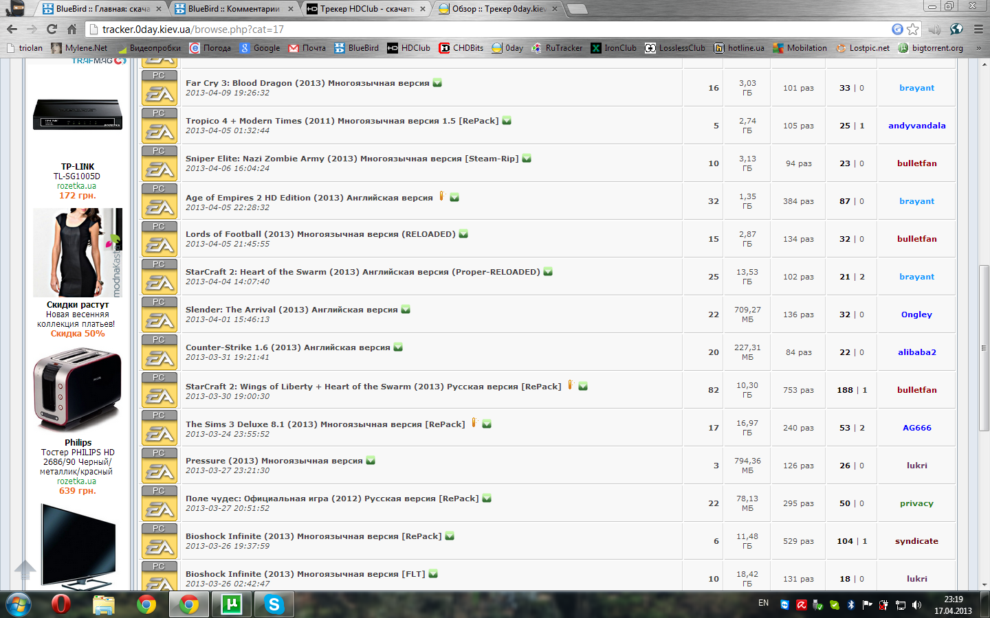View uploader syndicate profile
The width and height of the screenshot is (990, 618).
click(x=916, y=541)
